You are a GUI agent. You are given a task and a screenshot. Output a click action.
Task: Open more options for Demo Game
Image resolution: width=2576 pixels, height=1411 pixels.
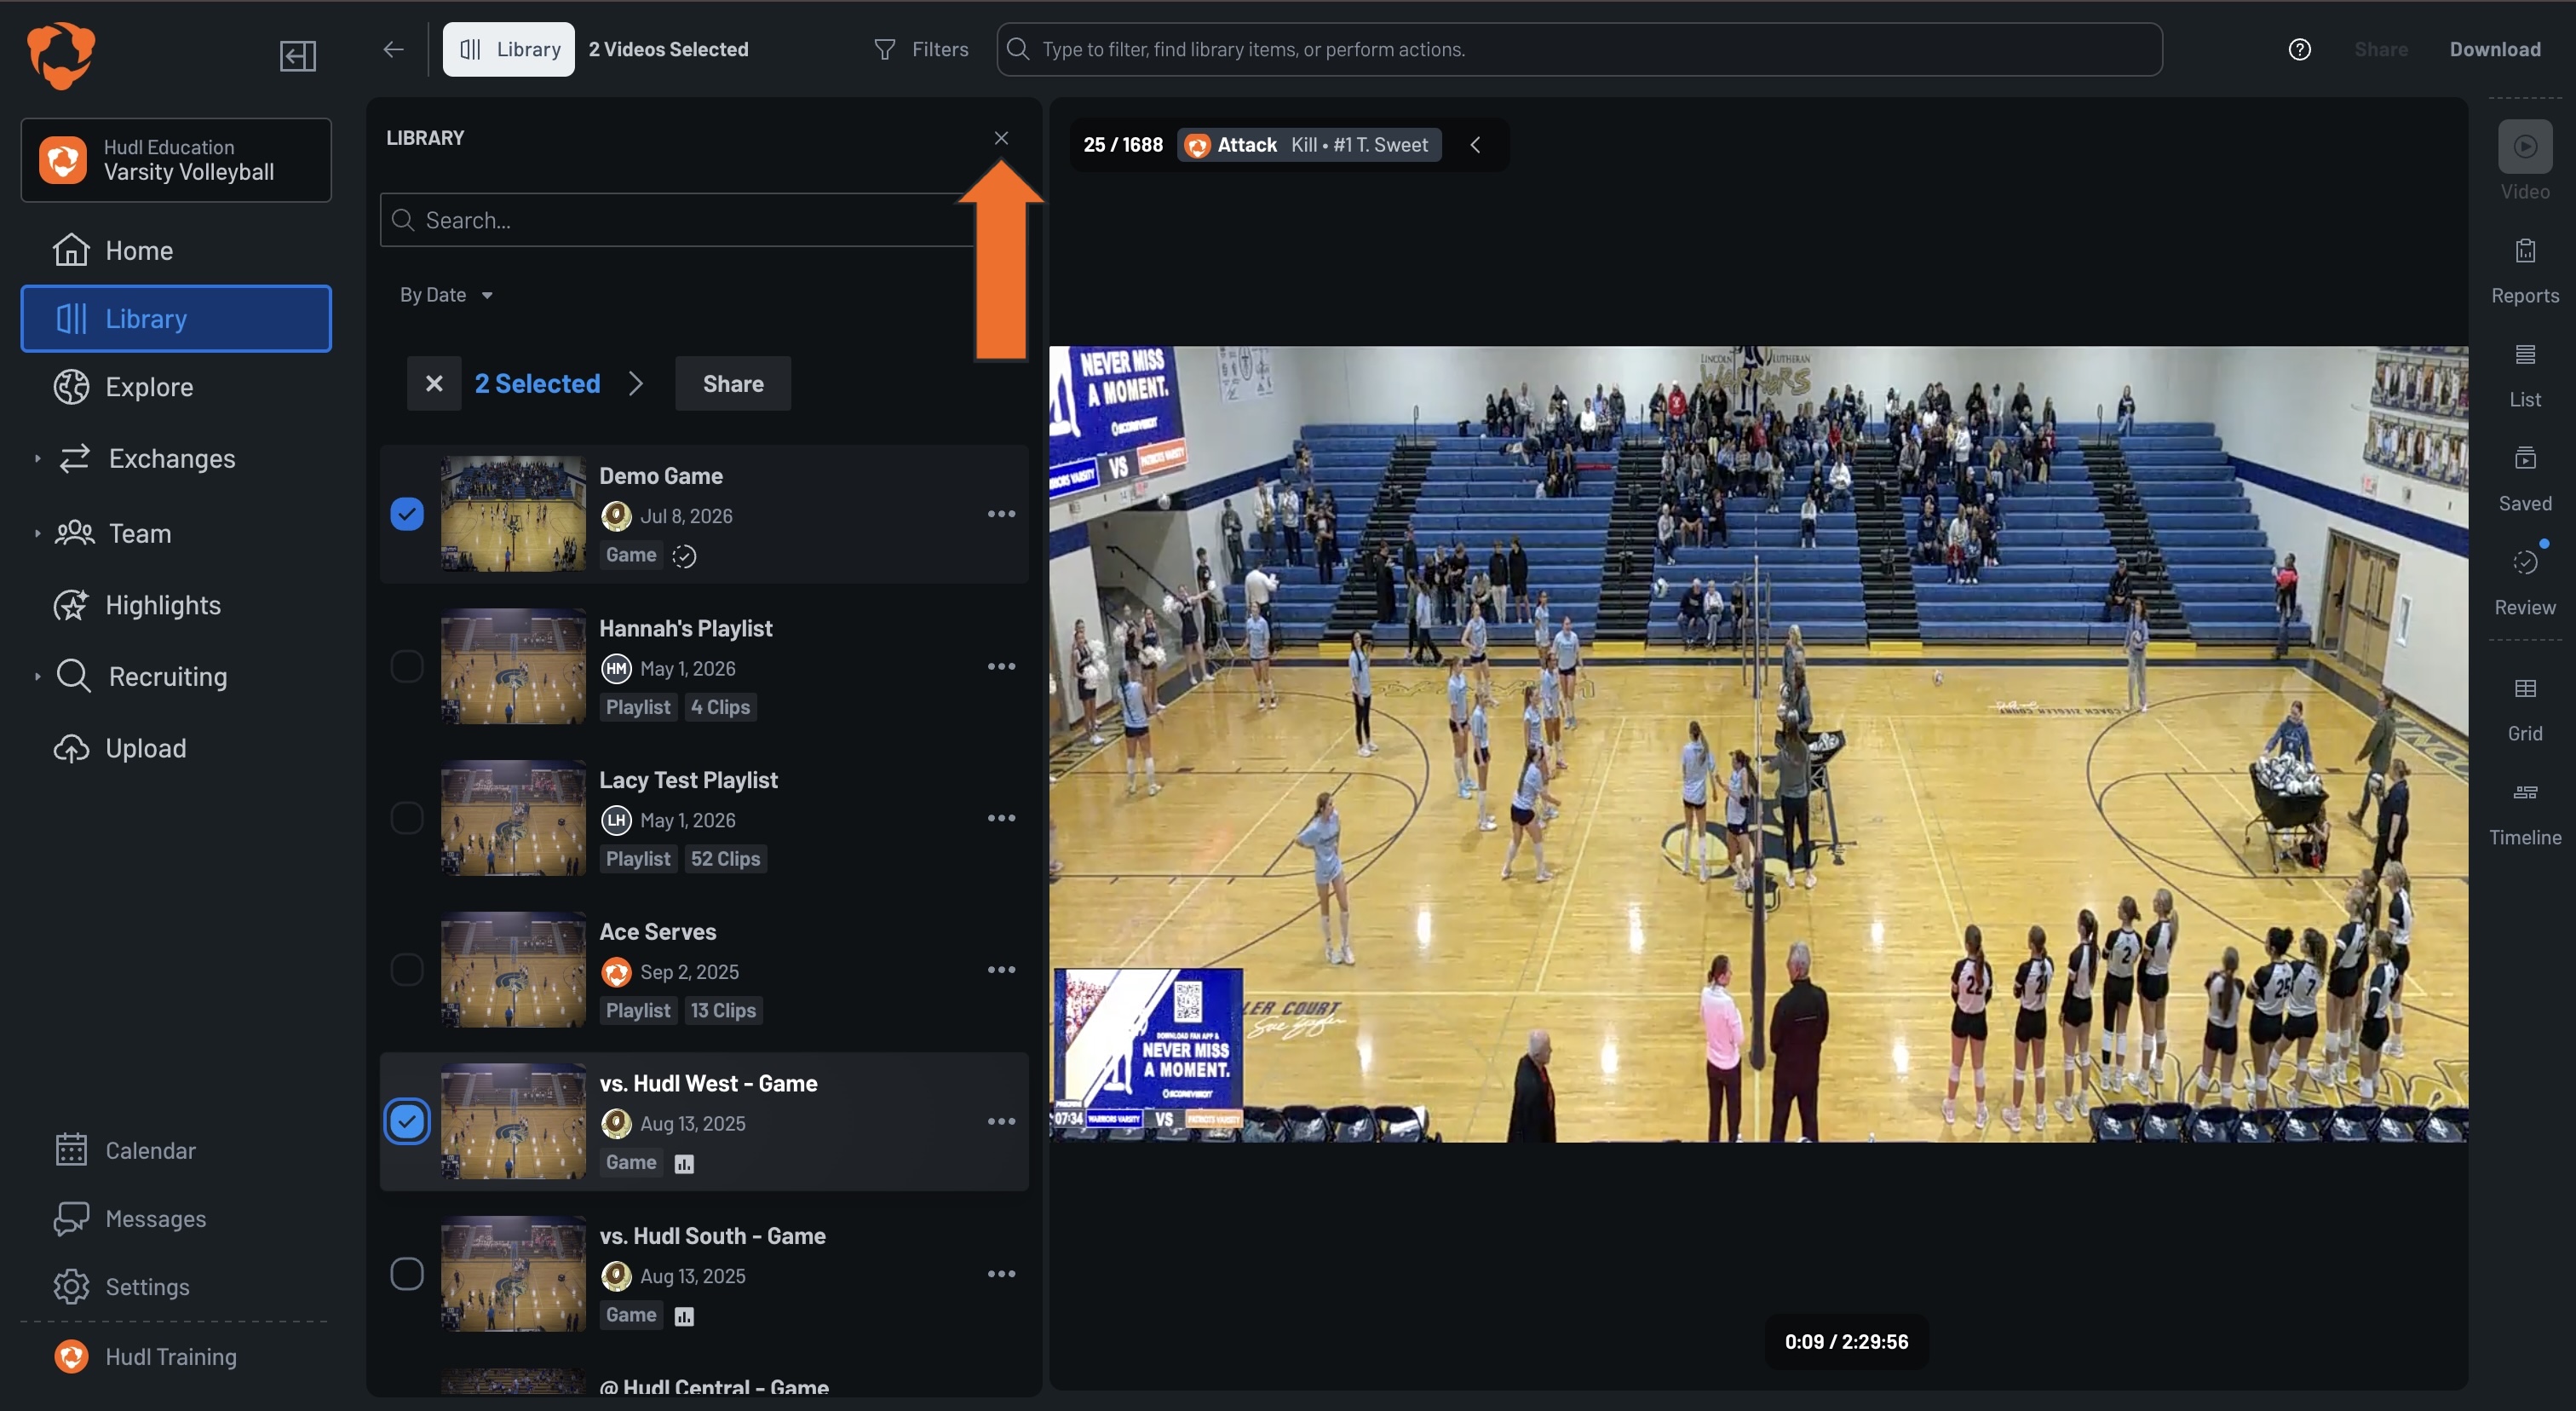click(1001, 514)
